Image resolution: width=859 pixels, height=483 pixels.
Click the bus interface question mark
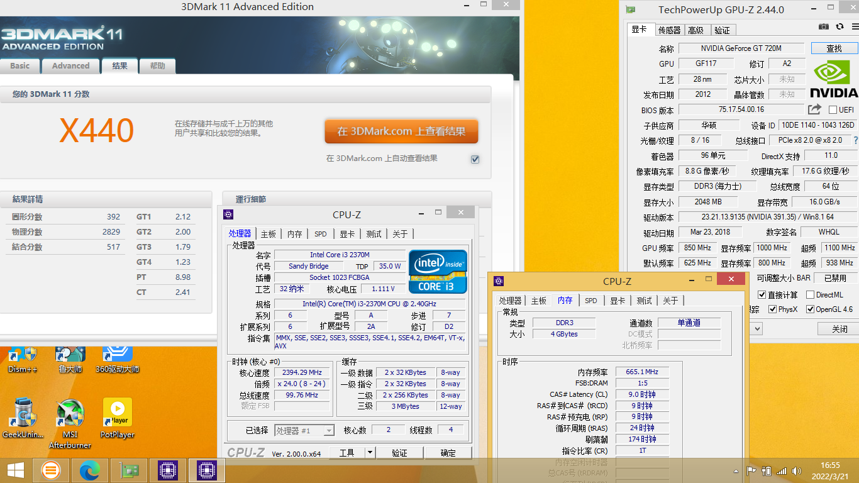coord(855,140)
